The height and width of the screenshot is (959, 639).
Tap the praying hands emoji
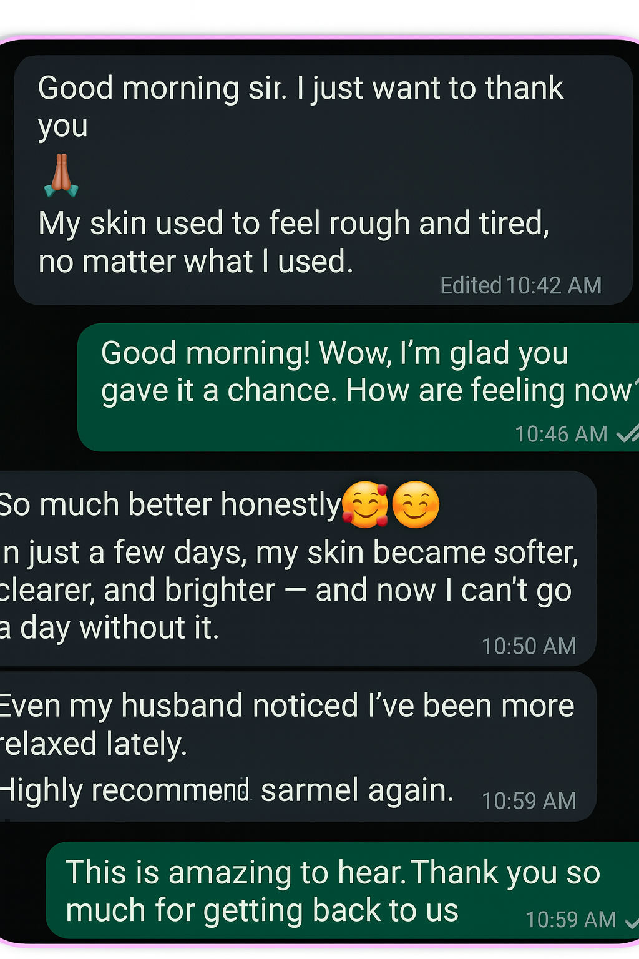tap(61, 175)
